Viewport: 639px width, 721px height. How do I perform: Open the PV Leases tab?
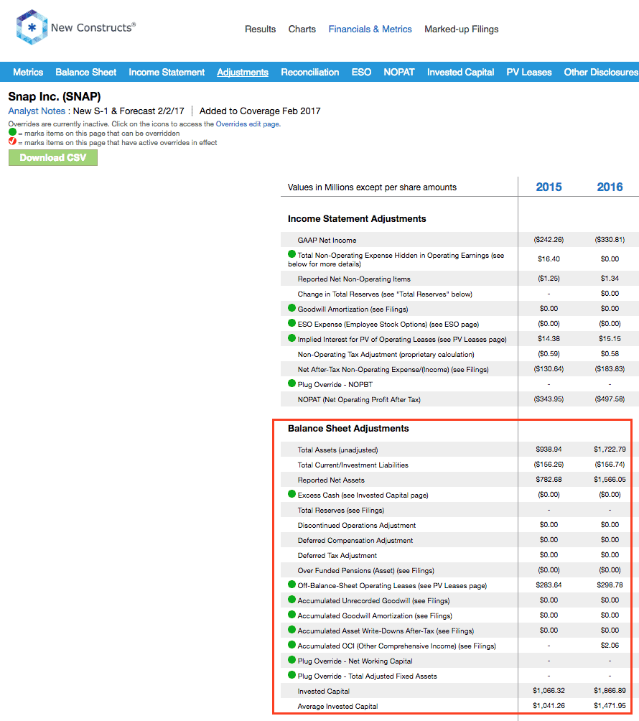pos(528,73)
